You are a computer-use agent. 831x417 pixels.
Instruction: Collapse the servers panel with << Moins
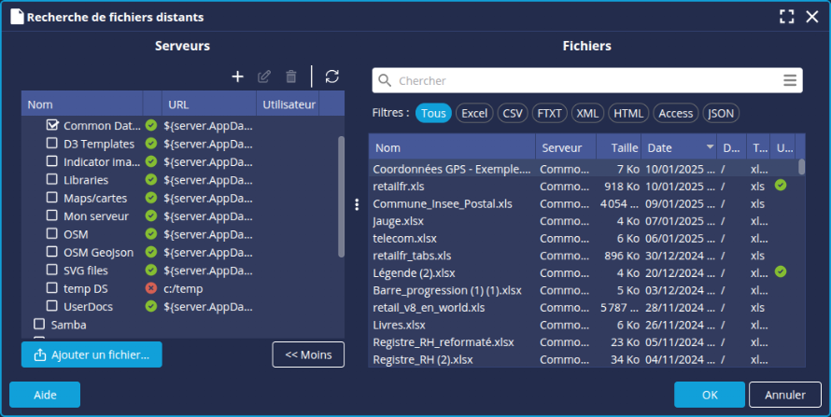click(x=308, y=354)
